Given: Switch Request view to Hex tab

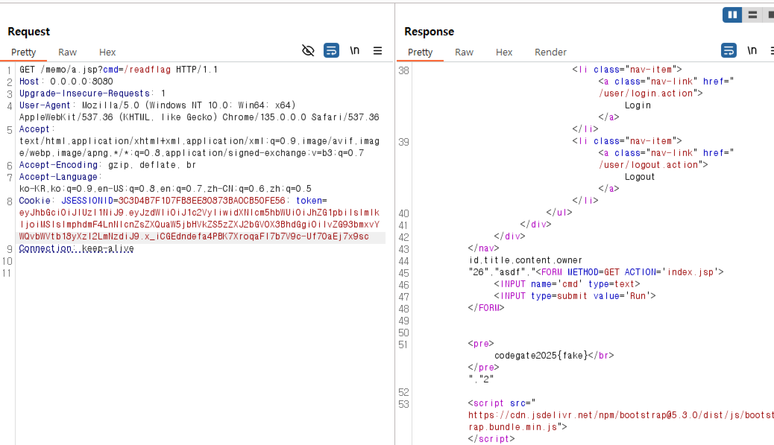Looking at the screenshot, I should pos(107,52).
